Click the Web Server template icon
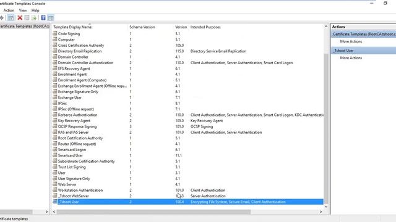The image size is (396, 222). [x=55, y=184]
